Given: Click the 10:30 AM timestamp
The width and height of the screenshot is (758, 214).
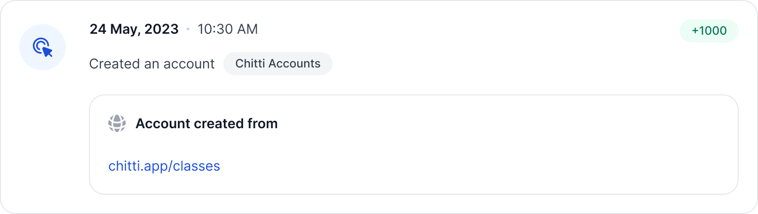Looking at the screenshot, I should (x=228, y=29).
